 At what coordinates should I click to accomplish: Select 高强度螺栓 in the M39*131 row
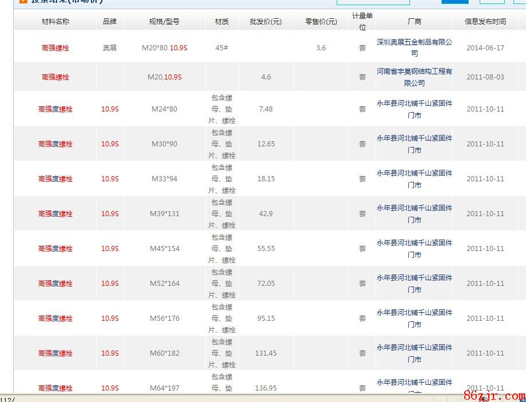tap(55, 214)
